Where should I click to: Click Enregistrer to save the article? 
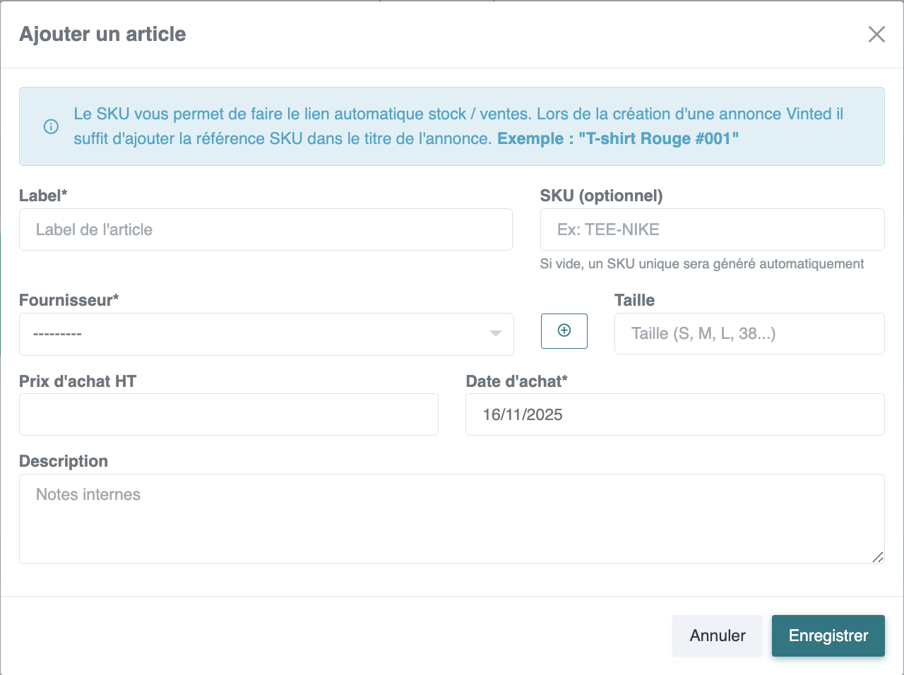(x=828, y=635)
